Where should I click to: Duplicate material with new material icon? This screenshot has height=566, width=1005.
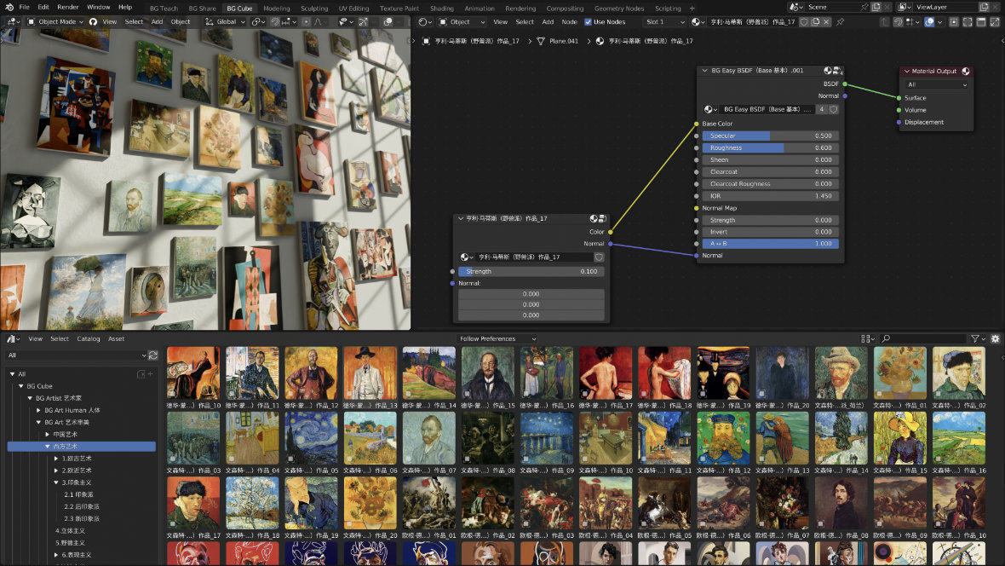815,22
